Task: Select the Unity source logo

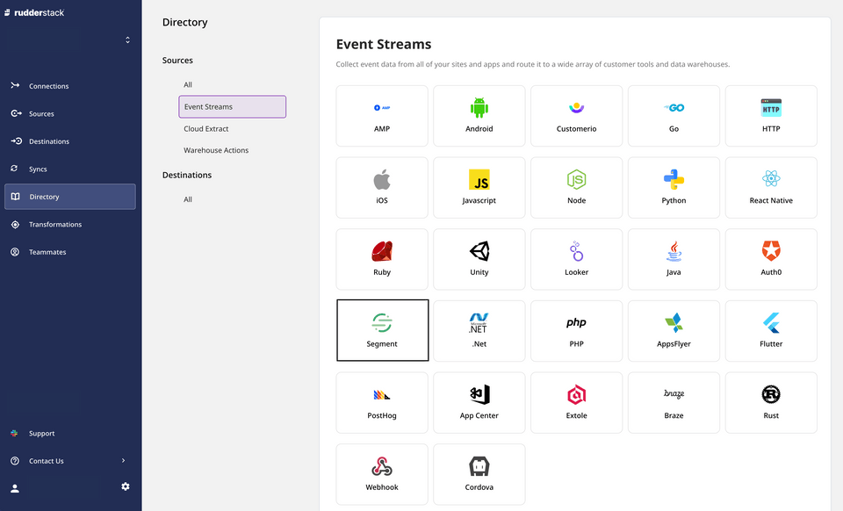Action: [x=479, y=251]
